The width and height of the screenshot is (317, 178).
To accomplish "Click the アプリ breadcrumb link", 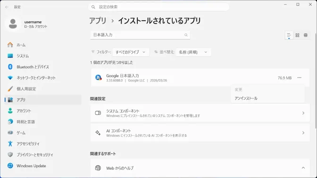I will tap(98, 21).
